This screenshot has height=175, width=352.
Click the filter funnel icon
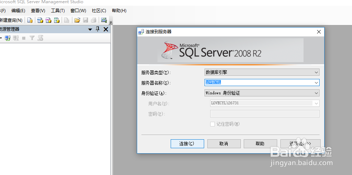(32, 38)
